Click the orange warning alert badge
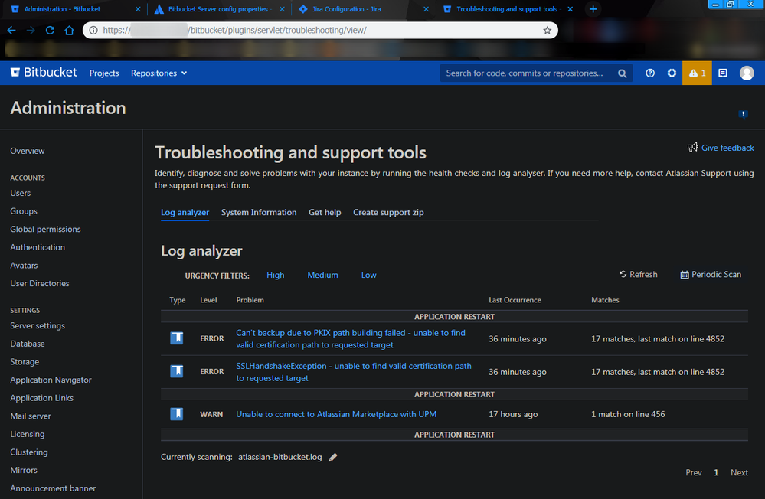This screenshot has width=765, height=499. click(697, 73)
